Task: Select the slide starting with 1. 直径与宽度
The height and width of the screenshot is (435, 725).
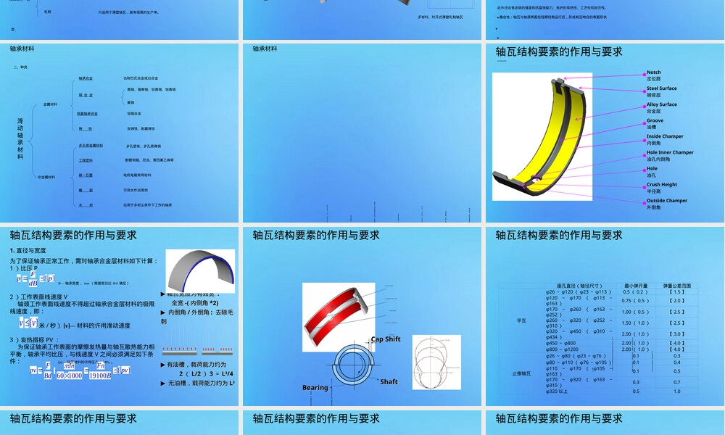Action: (x=120, y=316)
